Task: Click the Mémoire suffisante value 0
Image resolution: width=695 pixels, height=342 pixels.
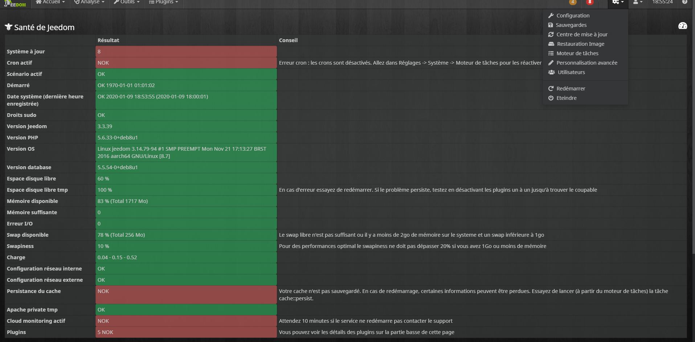Action: (x=186, y=212)
